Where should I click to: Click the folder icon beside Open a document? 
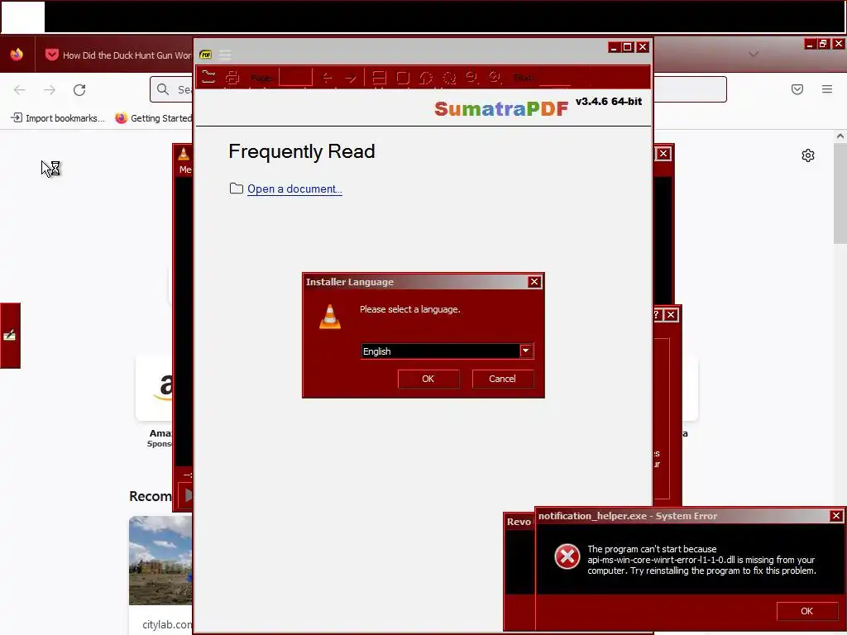pos(236,189)
